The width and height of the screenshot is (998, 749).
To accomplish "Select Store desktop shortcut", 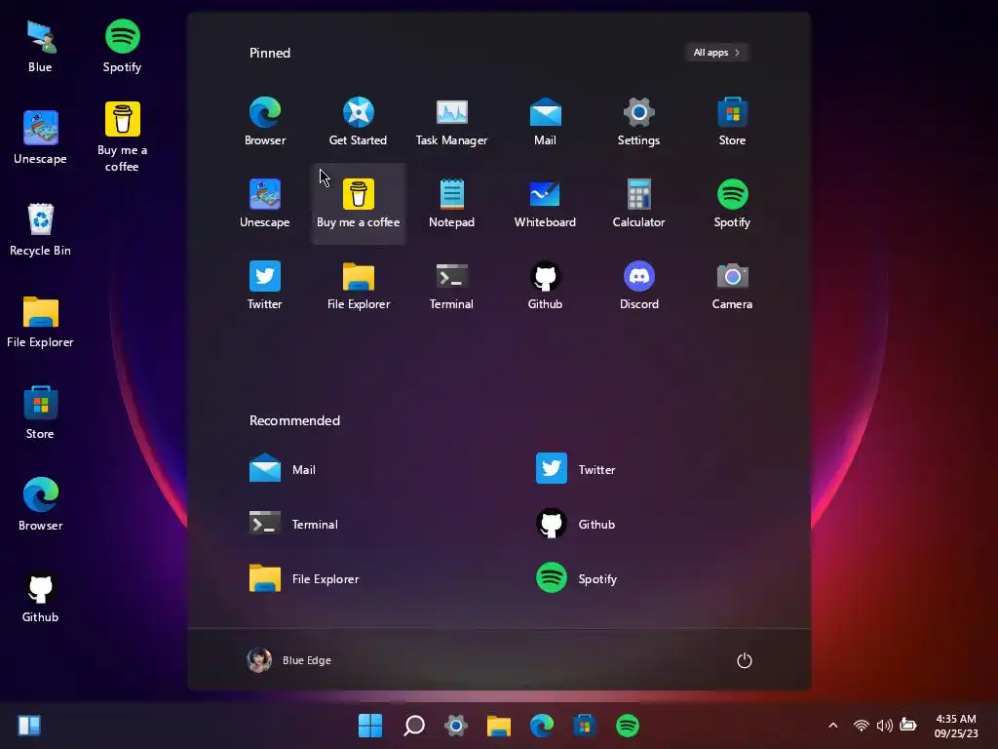I will (40, 414).
